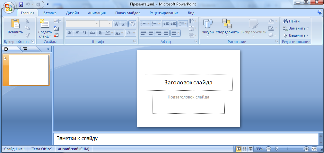Increase font size with the large A button
This screenshot has width=324, height=153.
[x=117, y=24]
